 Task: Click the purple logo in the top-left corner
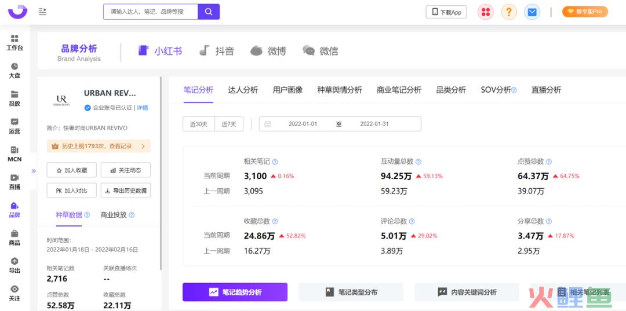click(x=17, y=12)
